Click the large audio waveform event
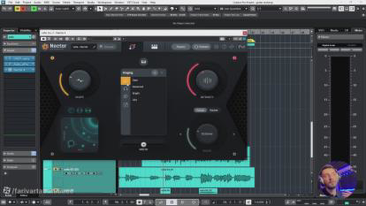The image size is (366, 206). pos(187,177)
